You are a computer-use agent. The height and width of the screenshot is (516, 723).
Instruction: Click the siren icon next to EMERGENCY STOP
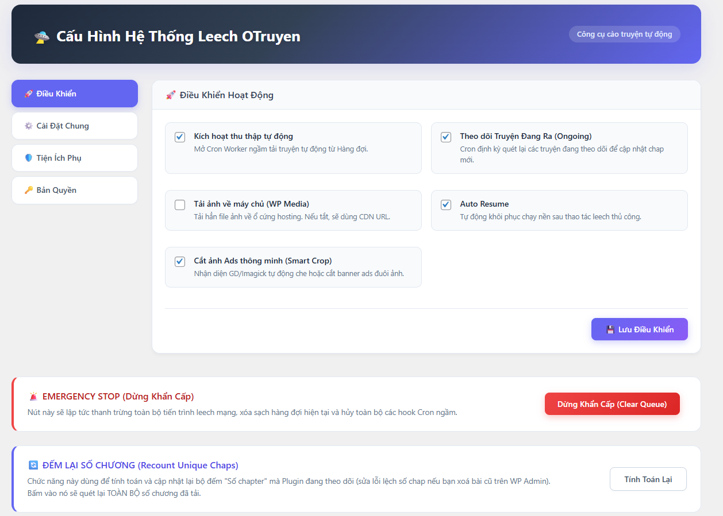[34, 397]
